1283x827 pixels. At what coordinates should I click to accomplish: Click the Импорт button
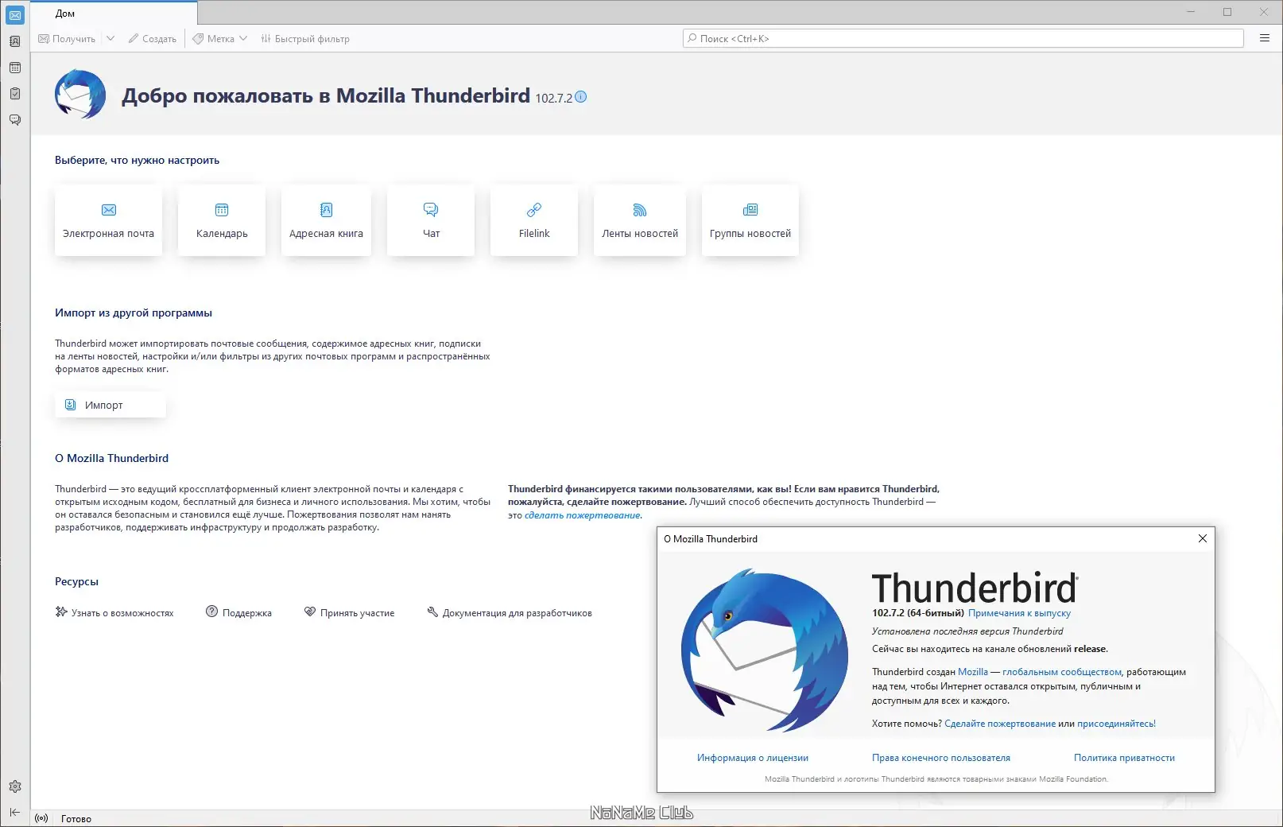tap(110, 405)
